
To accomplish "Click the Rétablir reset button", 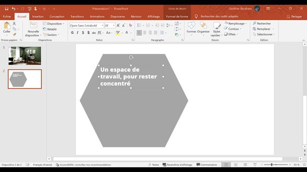I will [50, 29].
